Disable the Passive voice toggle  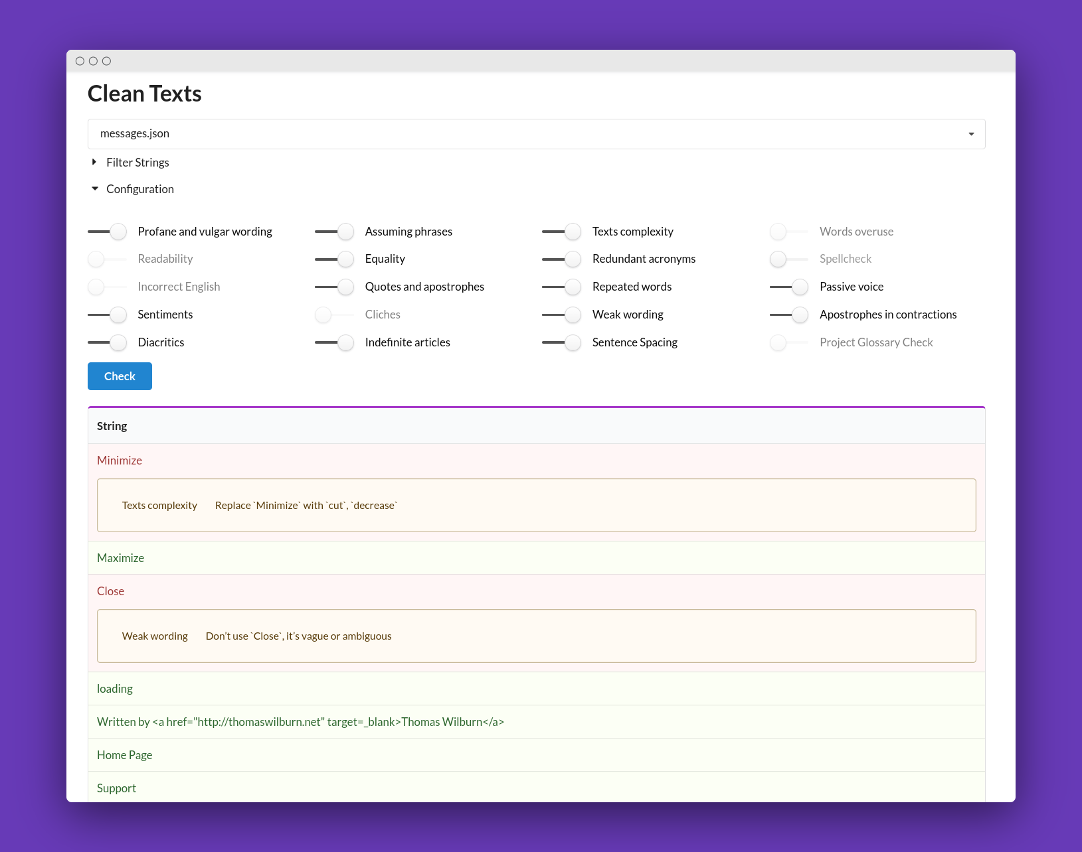788,287
